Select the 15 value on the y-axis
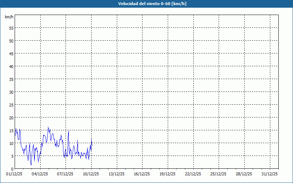293x183 pixels. point(11,130)
